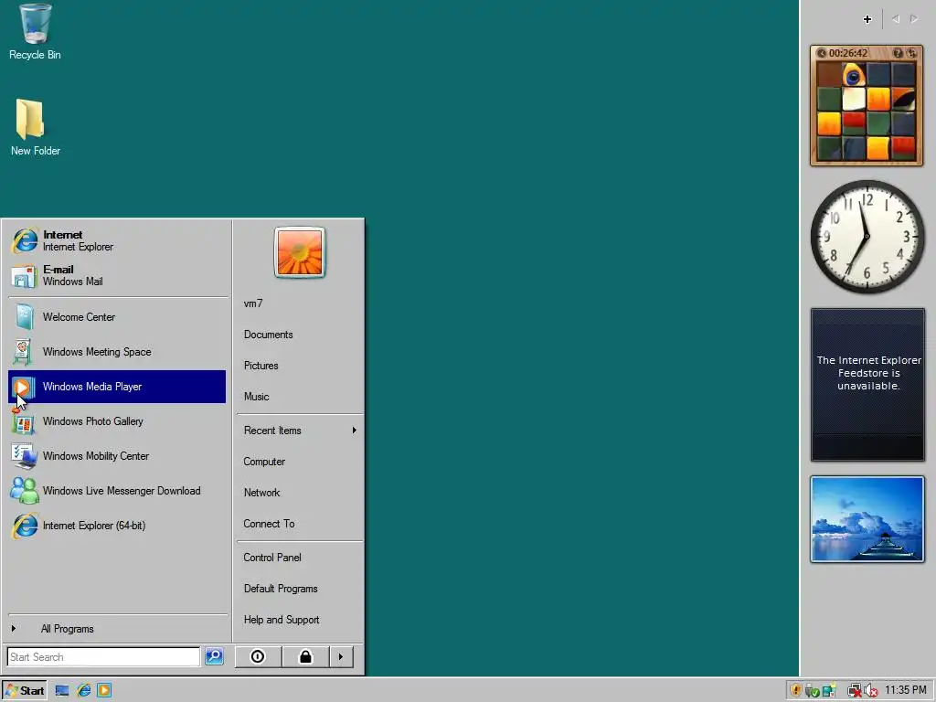Viewport: 936px width, 702px height.
Task: Click the muted volume speaker tray icon
Action: tap(871, 691)
